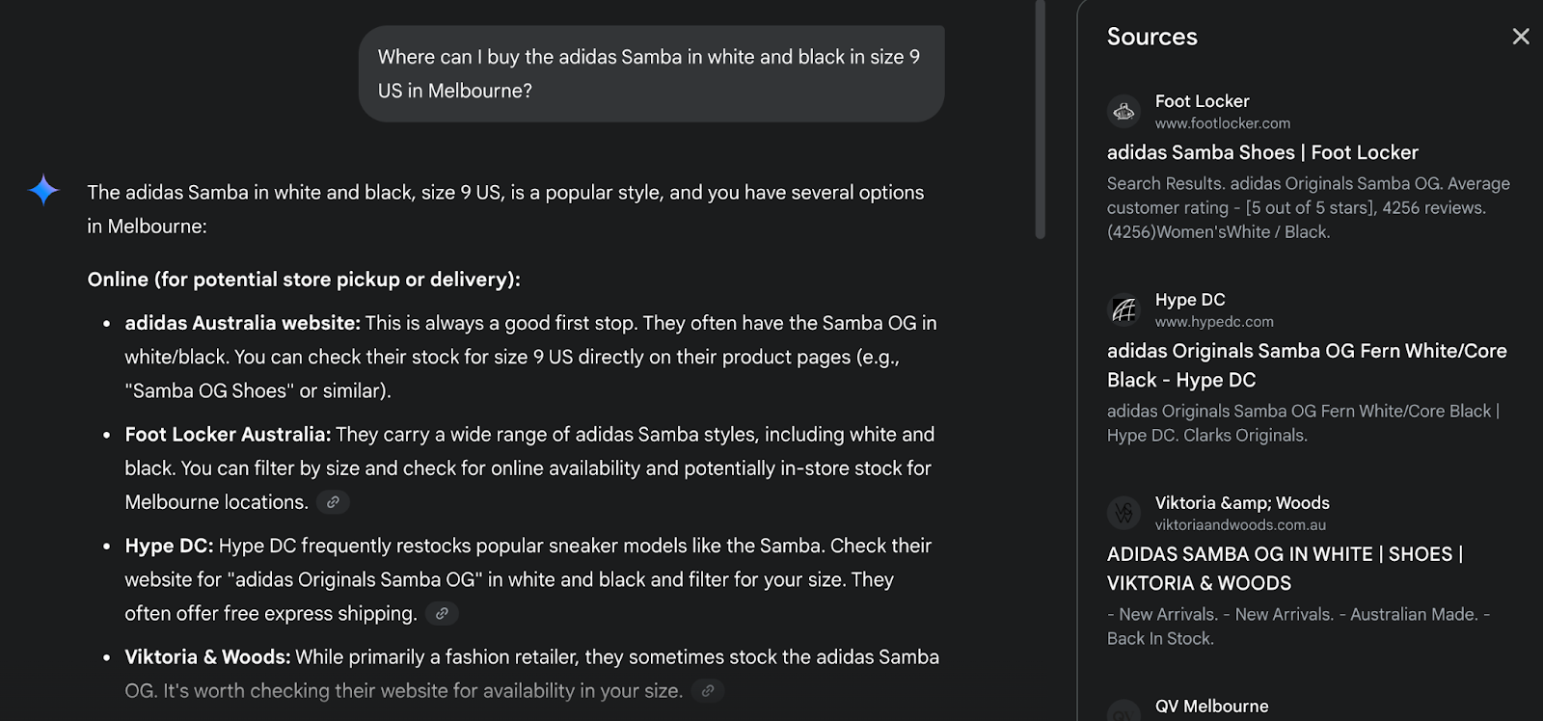The height and width of the screenshot is (721, 1543).
Task: Close the Sources panel
Action: pyautogui.click(x=1521, y=37)
